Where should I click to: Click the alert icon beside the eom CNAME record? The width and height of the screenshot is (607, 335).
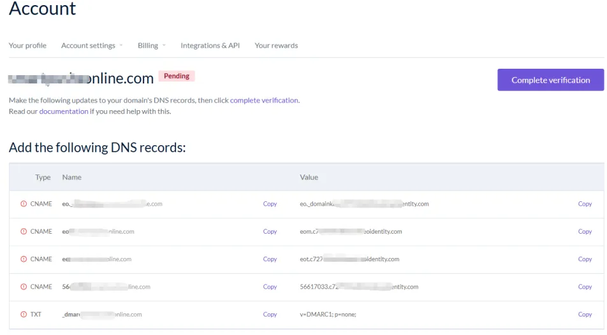tap(24, 231)
